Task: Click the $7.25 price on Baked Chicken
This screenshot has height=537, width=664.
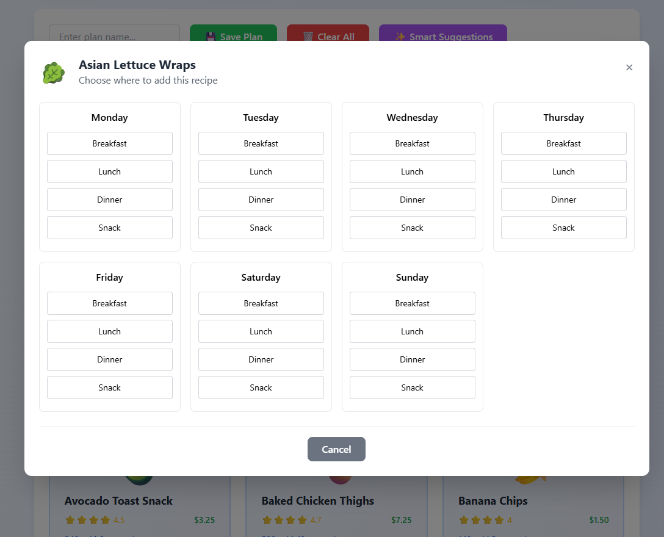Action: point(402,520)
